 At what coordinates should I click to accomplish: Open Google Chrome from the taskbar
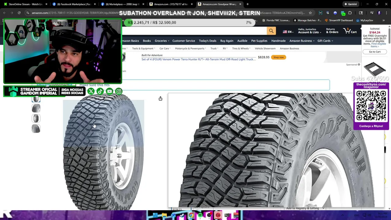(x=191, y=215)
